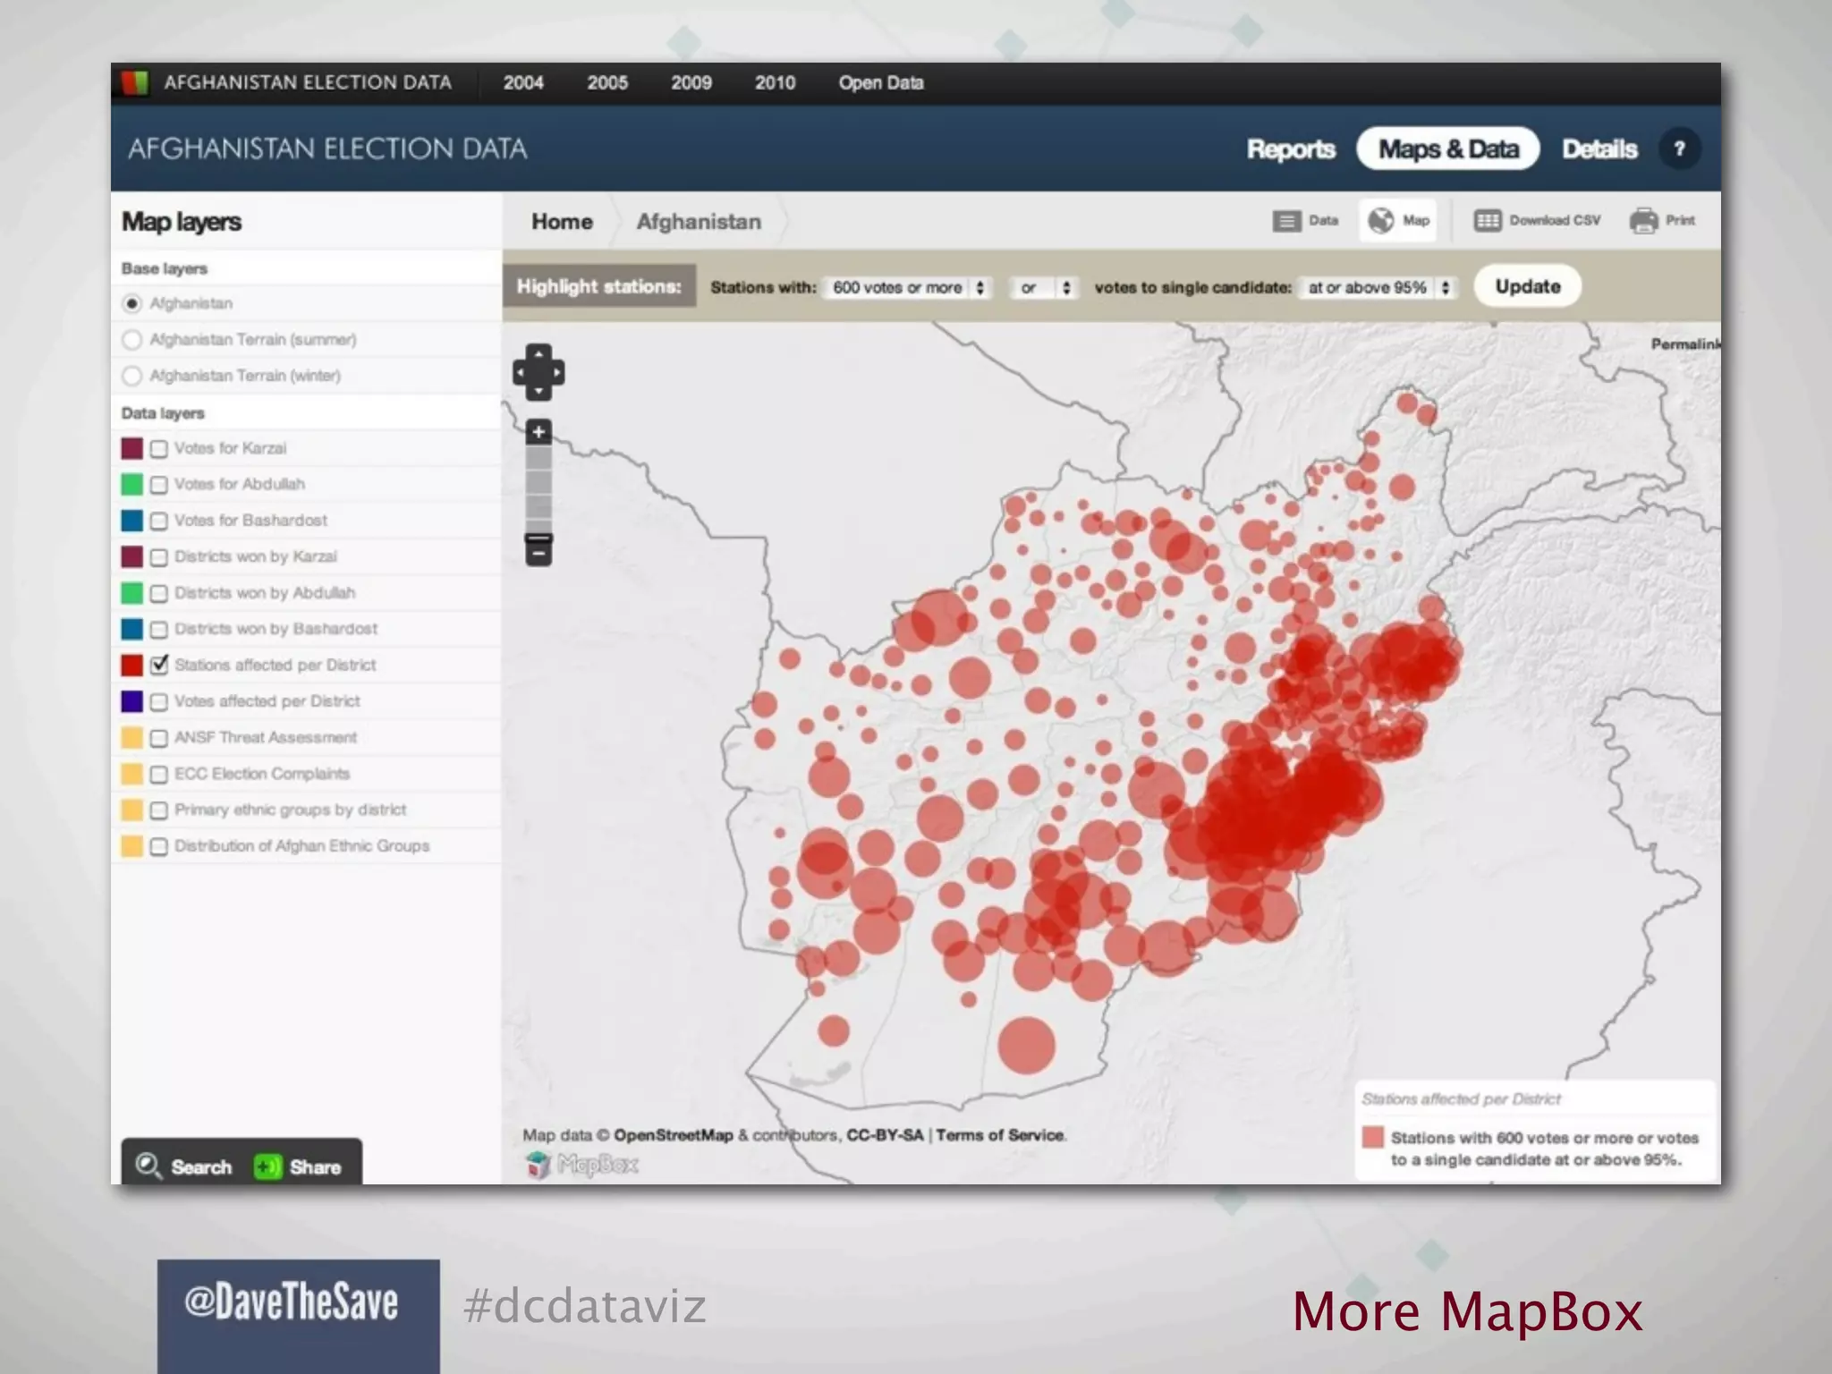Open the Terms of Service link
The width and height of the screenshot is (1832, 1374).
tap(1000, 1135)
